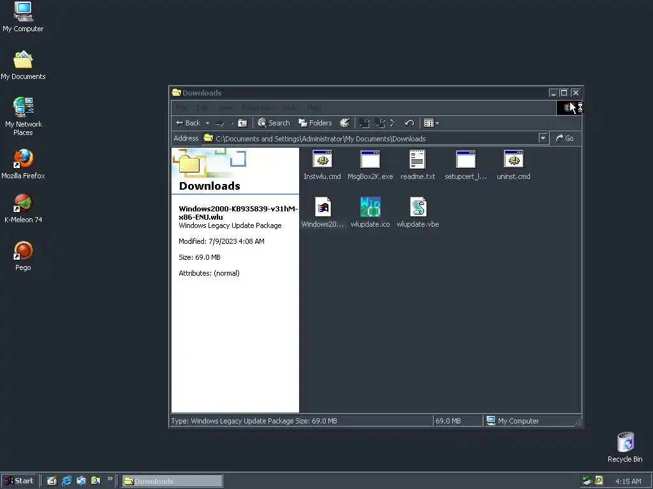Click the Windows logo throbber icon

(568, 108)
